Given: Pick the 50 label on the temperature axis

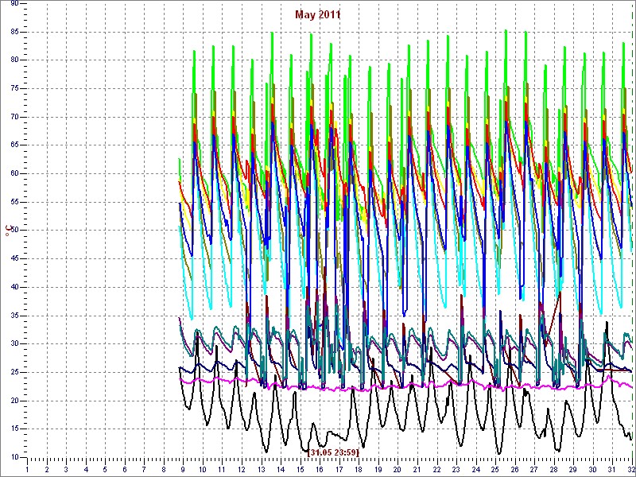Looking at the screenshot, I should [x=14, y=231].
